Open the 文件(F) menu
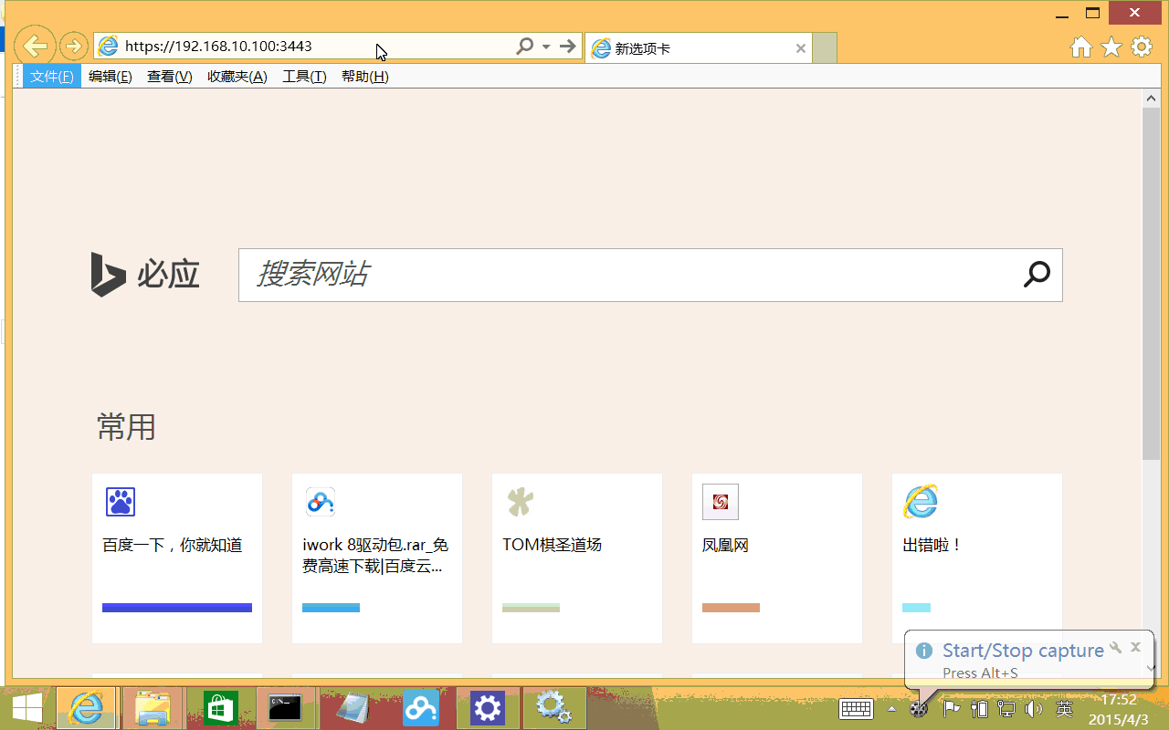Image resolution: width=1169 pixels, height=730 pixels. pyautogui.click(x=51, y=77)
